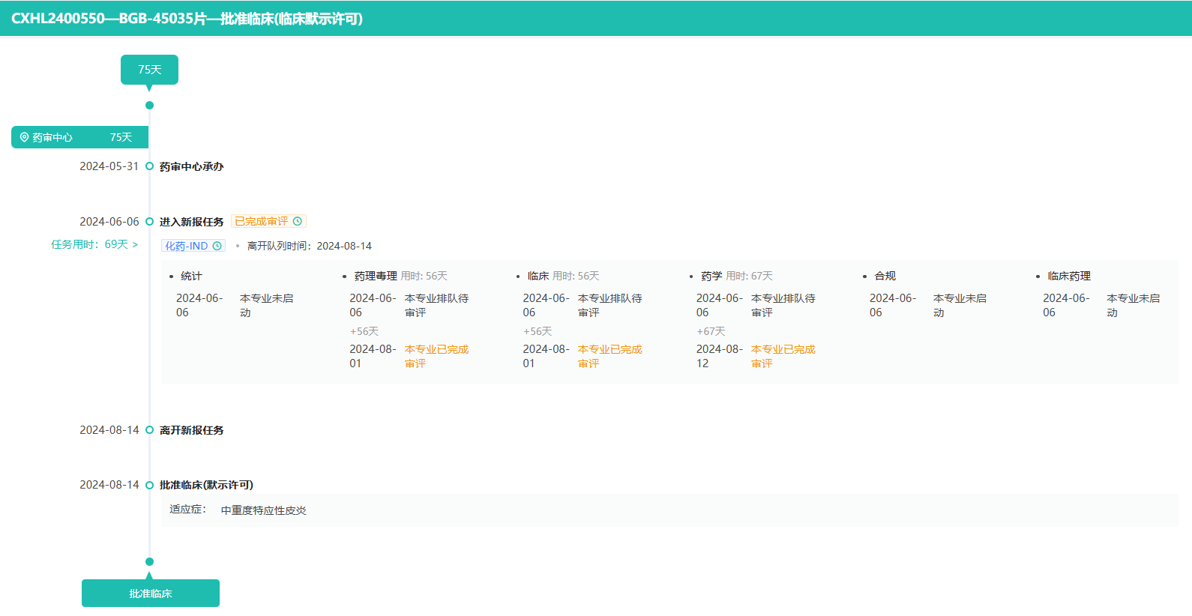Select the 药学 review section heading

(x=711, y=277)
